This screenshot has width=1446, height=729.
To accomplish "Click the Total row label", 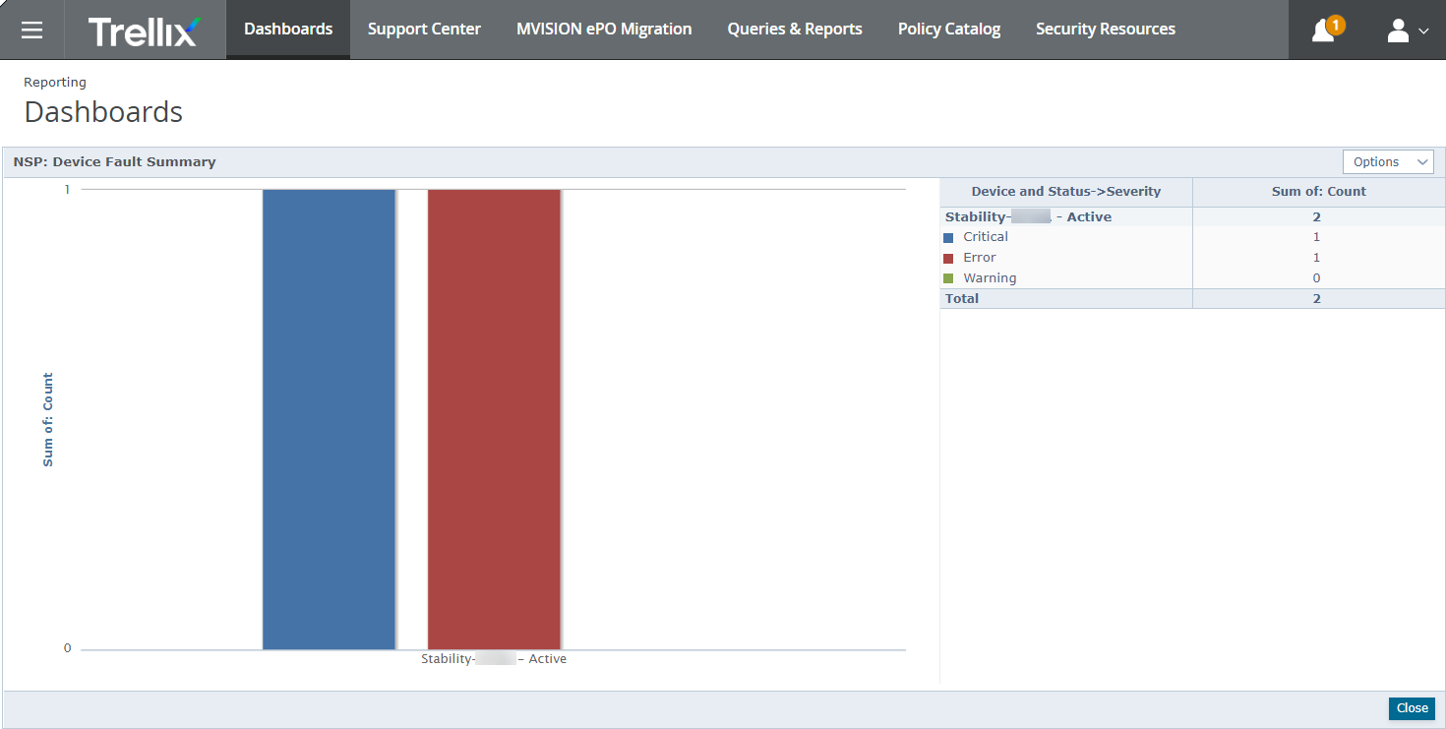I will pos(962,298).
